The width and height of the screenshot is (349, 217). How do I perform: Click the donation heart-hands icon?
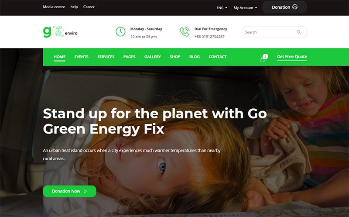tap(295, 7)
